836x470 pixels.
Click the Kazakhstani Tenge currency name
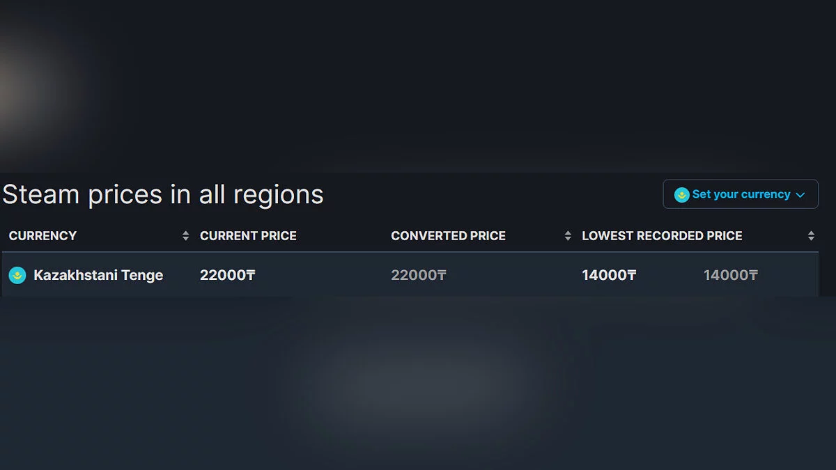click(98, 275)
